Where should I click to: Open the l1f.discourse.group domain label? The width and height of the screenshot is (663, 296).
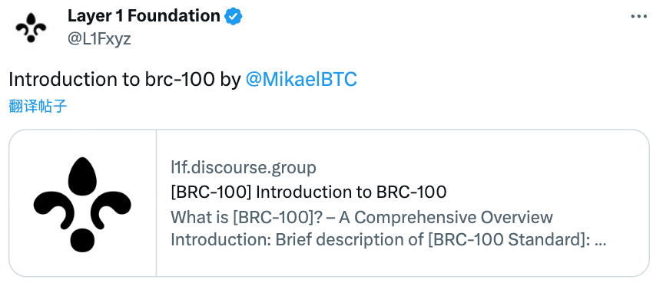243,168
